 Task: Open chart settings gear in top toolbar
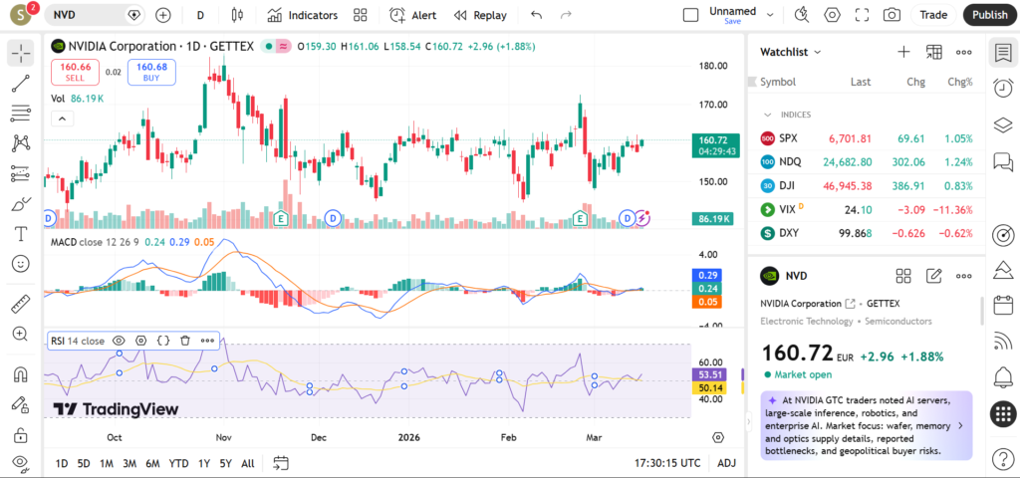(832, 15)
